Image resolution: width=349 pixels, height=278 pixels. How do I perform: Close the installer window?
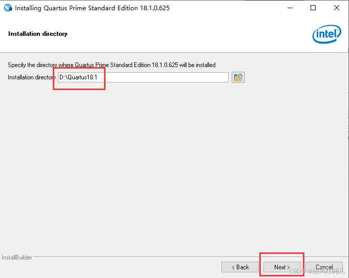(x=337, y=8)
